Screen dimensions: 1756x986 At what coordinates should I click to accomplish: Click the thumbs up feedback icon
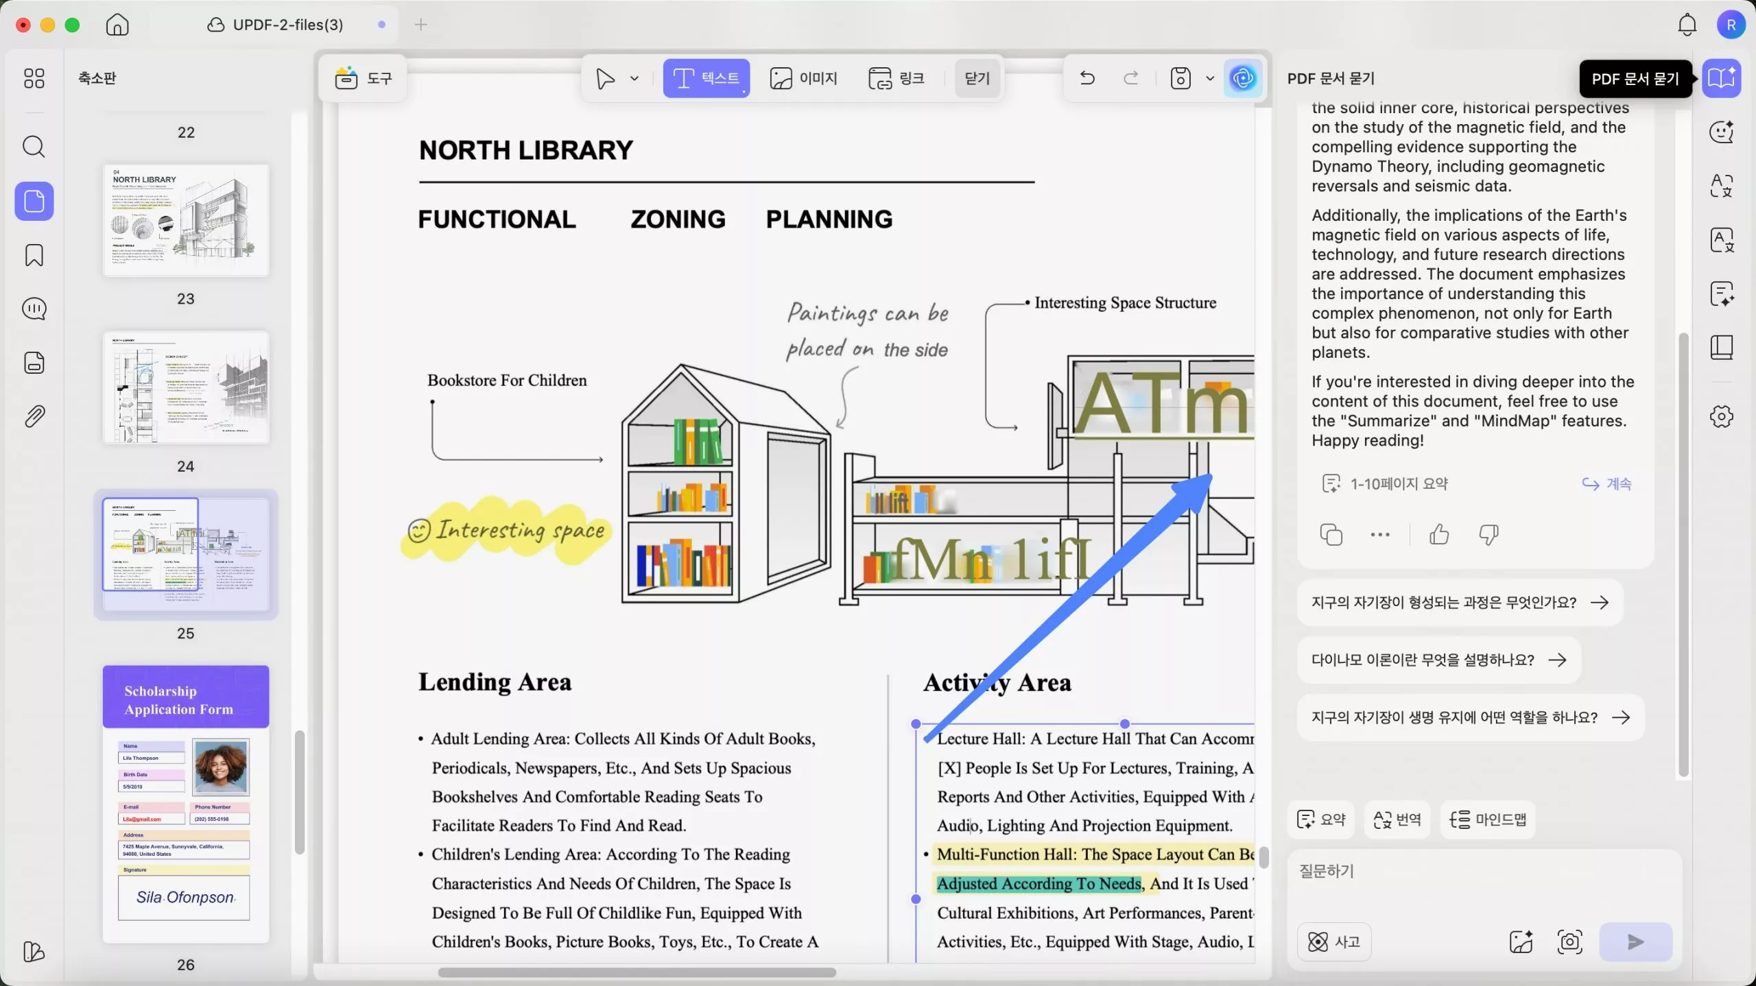pos(1439,534)
